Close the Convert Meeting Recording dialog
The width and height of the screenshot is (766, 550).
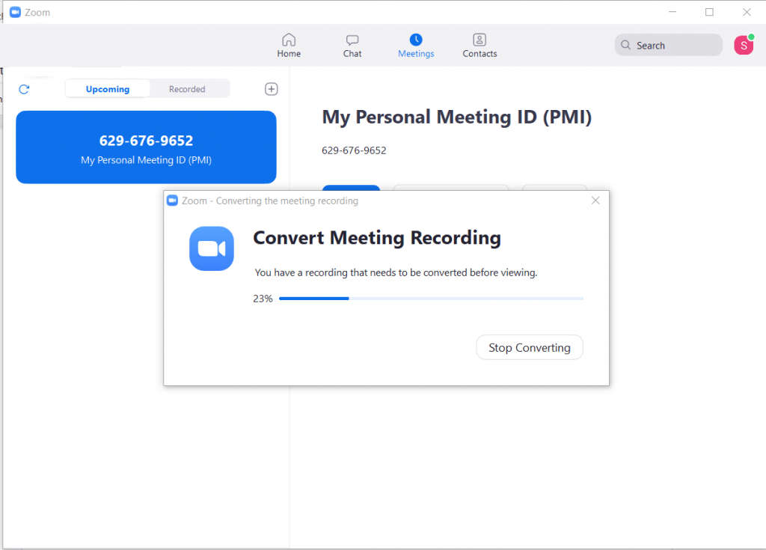pyautogui.click(x=595, y=201)
